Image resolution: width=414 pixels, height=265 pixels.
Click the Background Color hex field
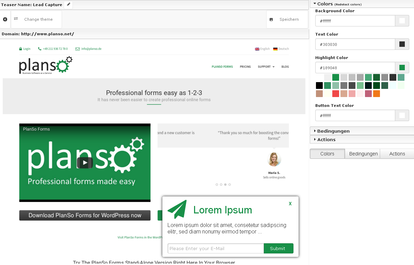(355, 21)
